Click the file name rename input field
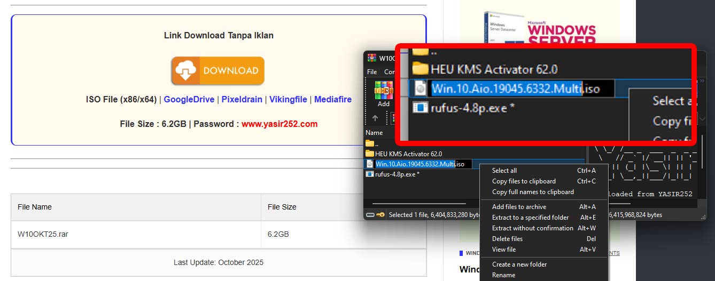 [x=423, y=164]
